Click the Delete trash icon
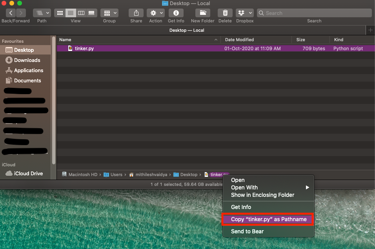375x249 pixels. (225, 13)
